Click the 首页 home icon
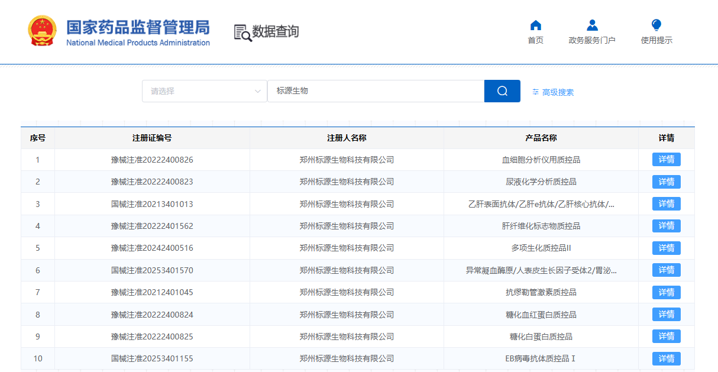This screenshot has width=718, height=372. tap(535, 25)
